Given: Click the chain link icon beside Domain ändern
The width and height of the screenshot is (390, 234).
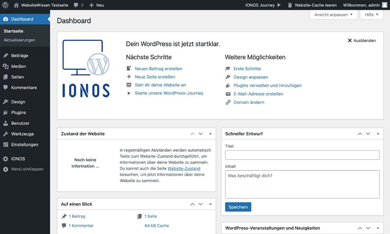Looking at the screenshot, I should [228, 102].
